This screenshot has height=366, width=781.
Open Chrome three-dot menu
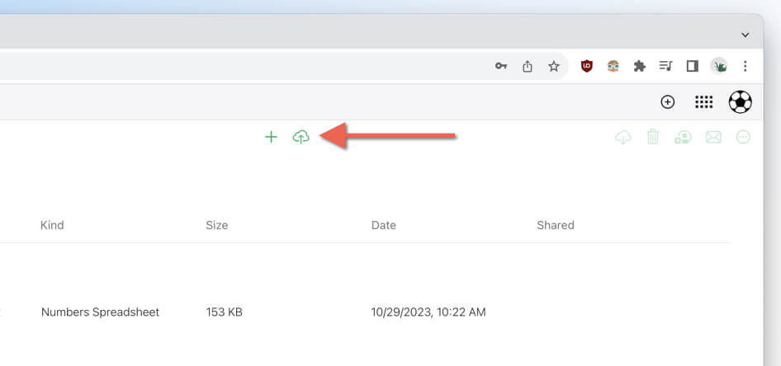point(745,66)
